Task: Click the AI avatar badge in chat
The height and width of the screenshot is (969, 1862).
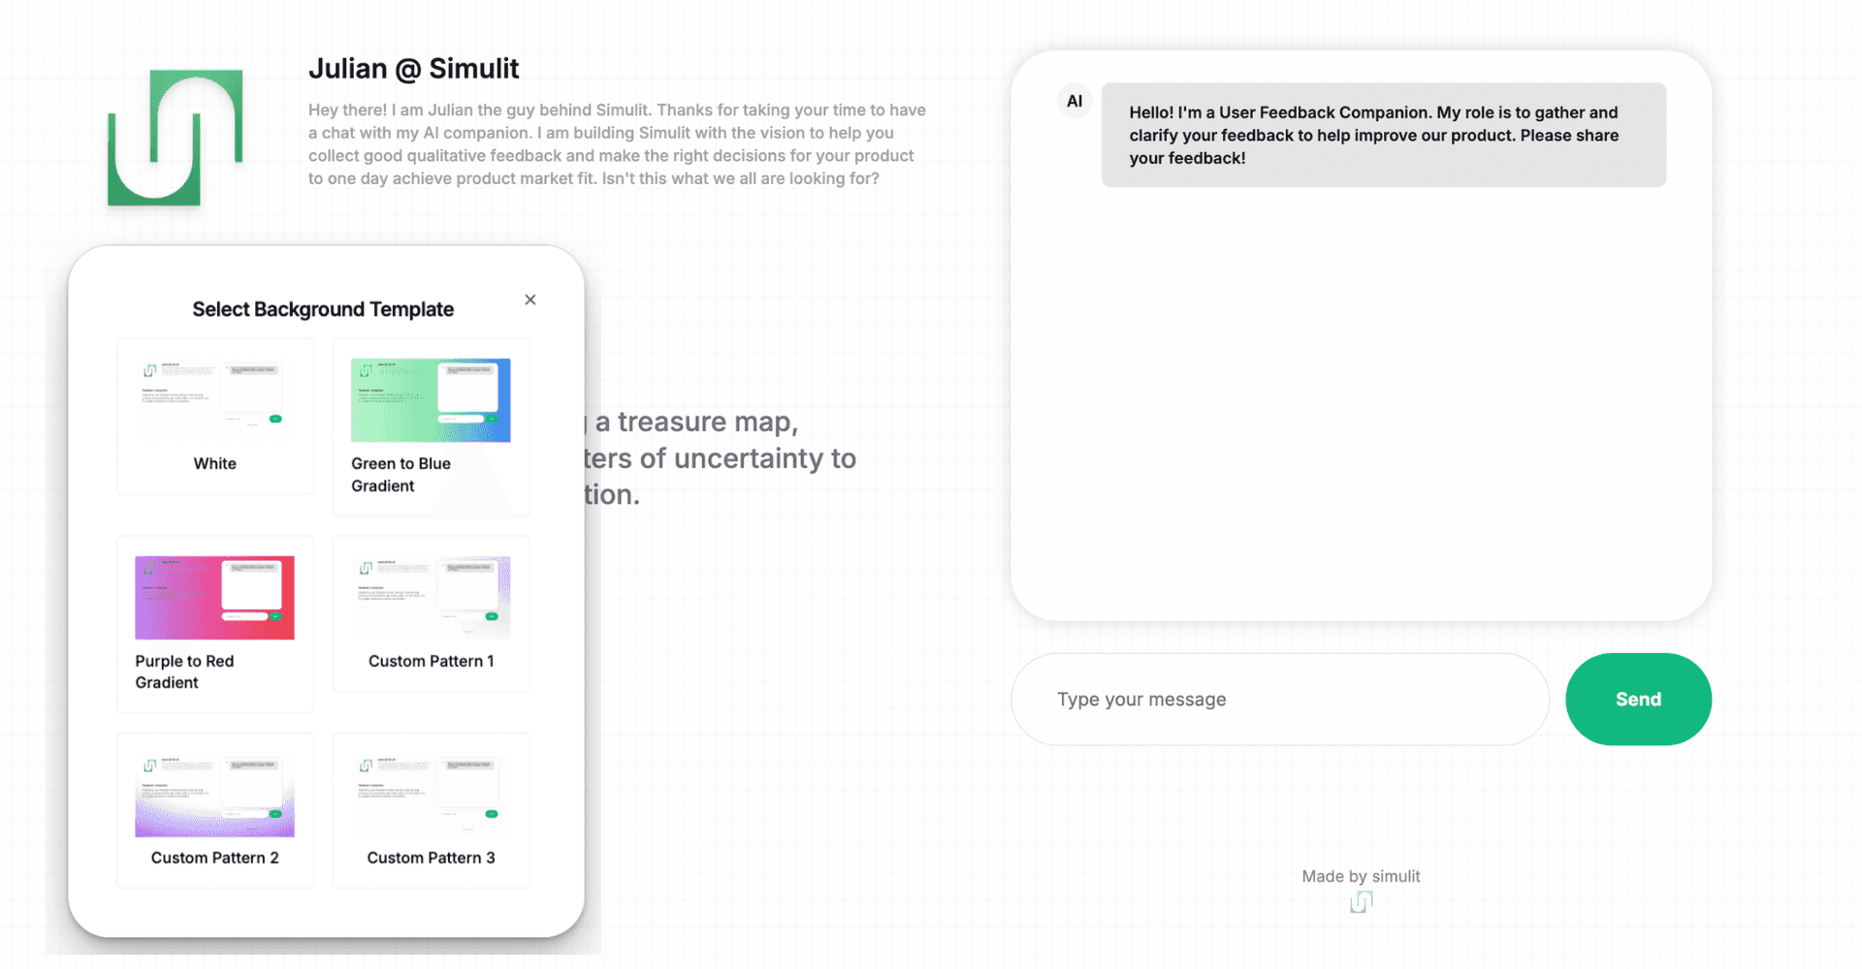Action: (x=1075, y=101)
